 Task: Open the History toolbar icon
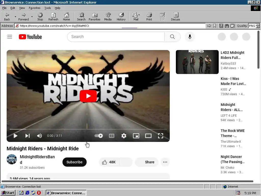pyautogui.click(x=121, y=17)
